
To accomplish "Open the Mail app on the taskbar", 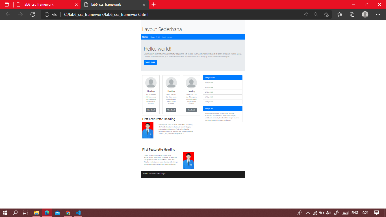I will [57, 213].
